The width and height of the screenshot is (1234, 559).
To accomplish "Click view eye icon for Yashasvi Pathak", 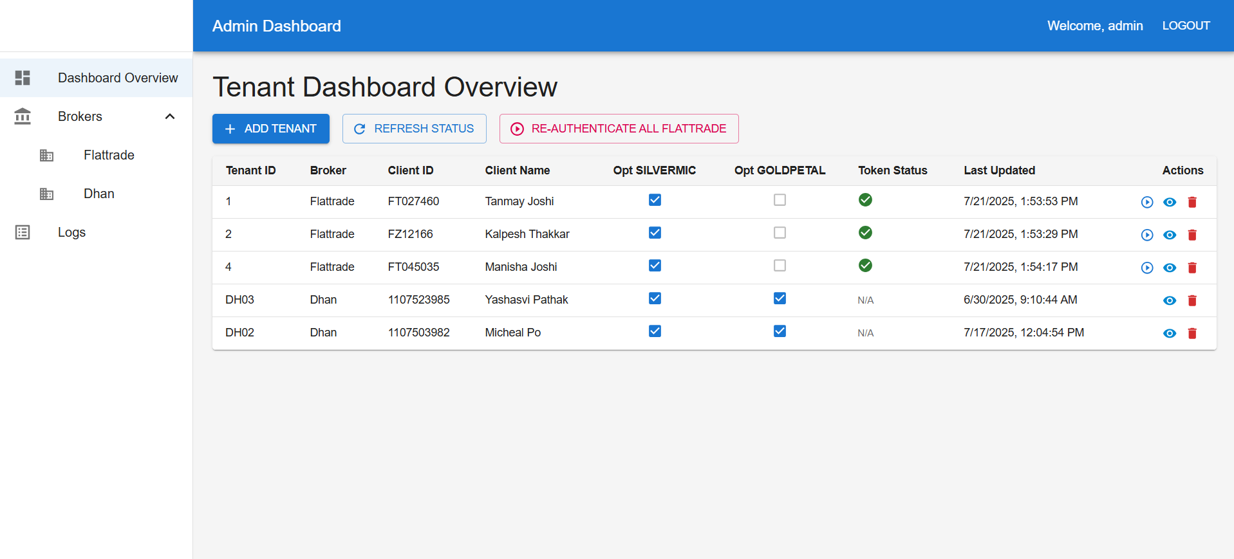I will pos(1170,300).
